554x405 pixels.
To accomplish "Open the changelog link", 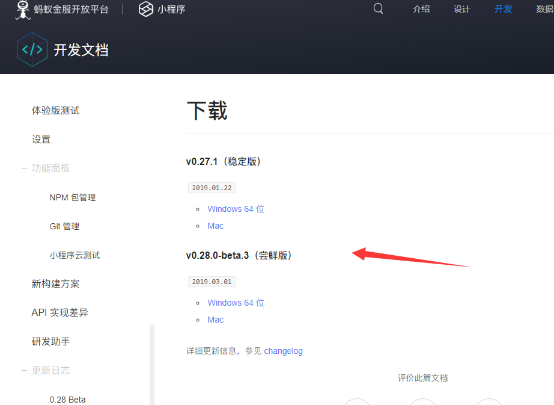I will point(283,351).
